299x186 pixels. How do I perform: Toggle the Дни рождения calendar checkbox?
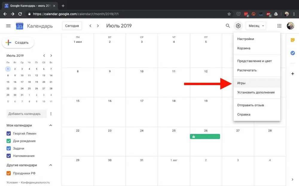click(9, 141)
